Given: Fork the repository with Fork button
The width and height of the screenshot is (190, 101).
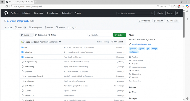Looking at the screenshot, I should pyautogui.click(x=158, y=21).
